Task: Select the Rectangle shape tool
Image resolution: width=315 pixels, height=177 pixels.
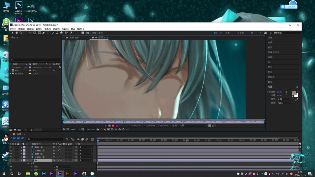Action: [x=40, y=33]
